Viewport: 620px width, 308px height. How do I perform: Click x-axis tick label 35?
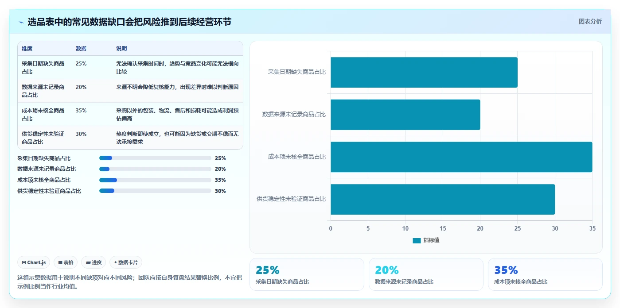tap(593, 228)
